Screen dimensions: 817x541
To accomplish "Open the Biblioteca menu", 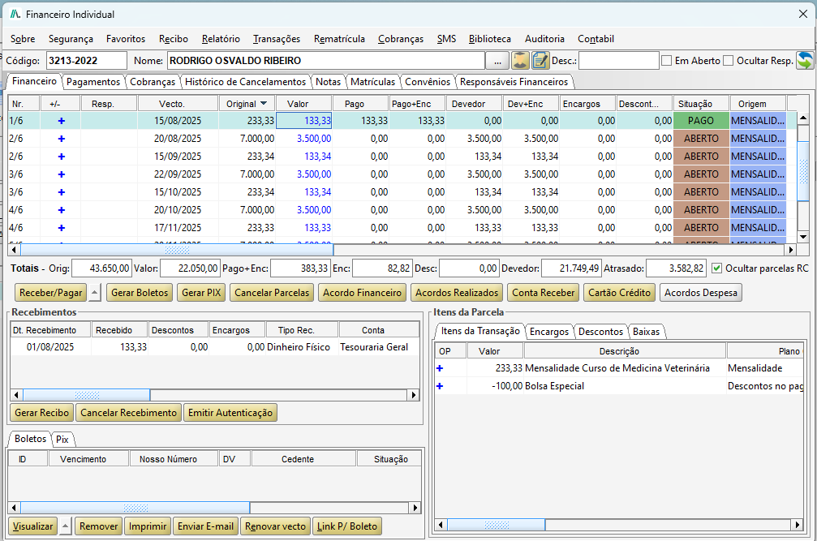I will click(x=490, y=39).
